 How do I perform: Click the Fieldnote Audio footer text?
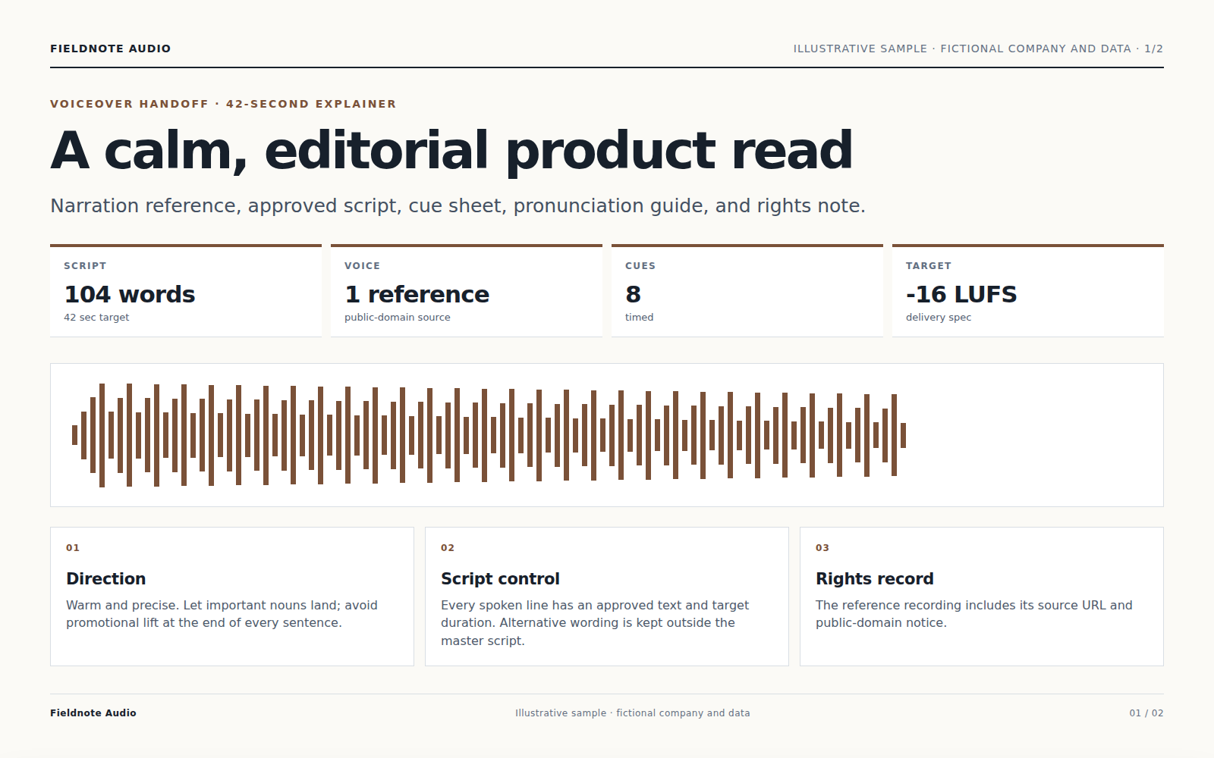(x=93, y=713)
